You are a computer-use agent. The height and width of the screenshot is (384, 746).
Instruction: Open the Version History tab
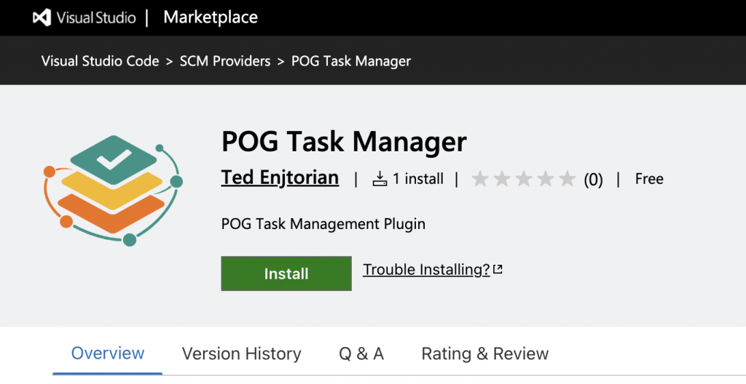tap(241, 354)
